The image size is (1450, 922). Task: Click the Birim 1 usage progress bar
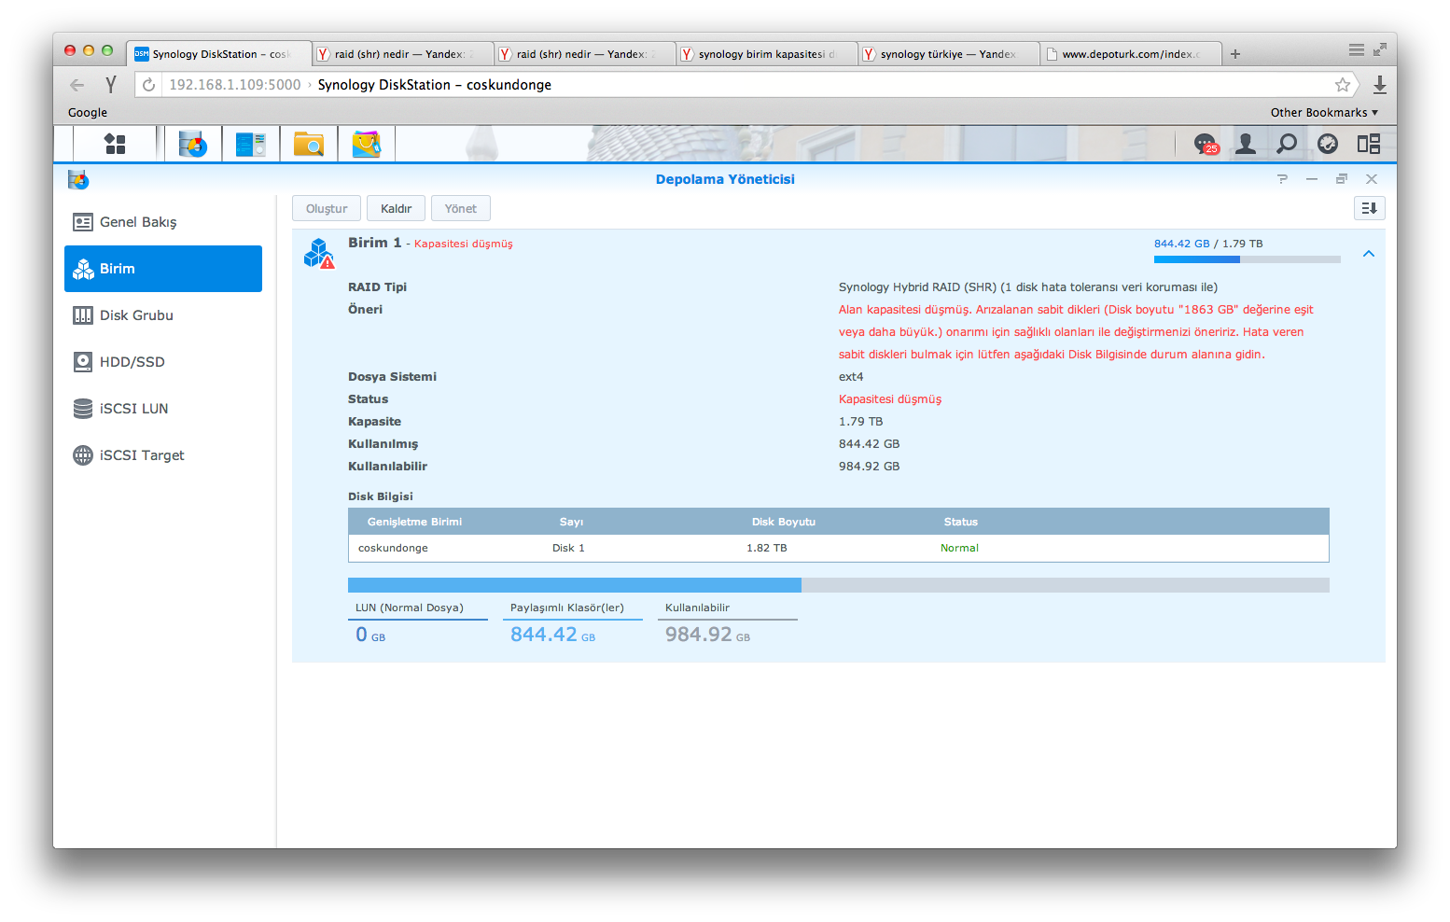pos(1247,259)
